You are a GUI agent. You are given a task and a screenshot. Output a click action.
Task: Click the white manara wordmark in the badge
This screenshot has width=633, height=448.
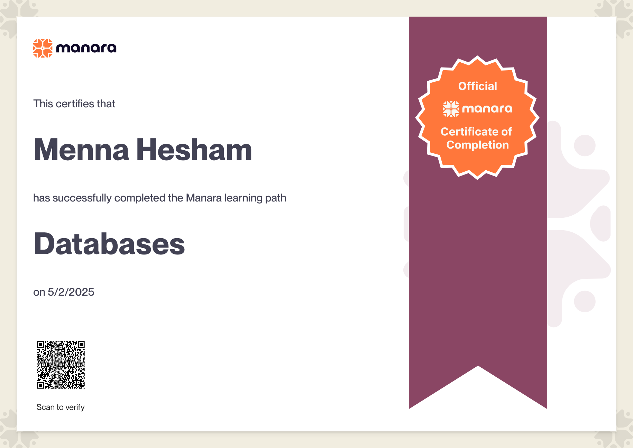487,109
